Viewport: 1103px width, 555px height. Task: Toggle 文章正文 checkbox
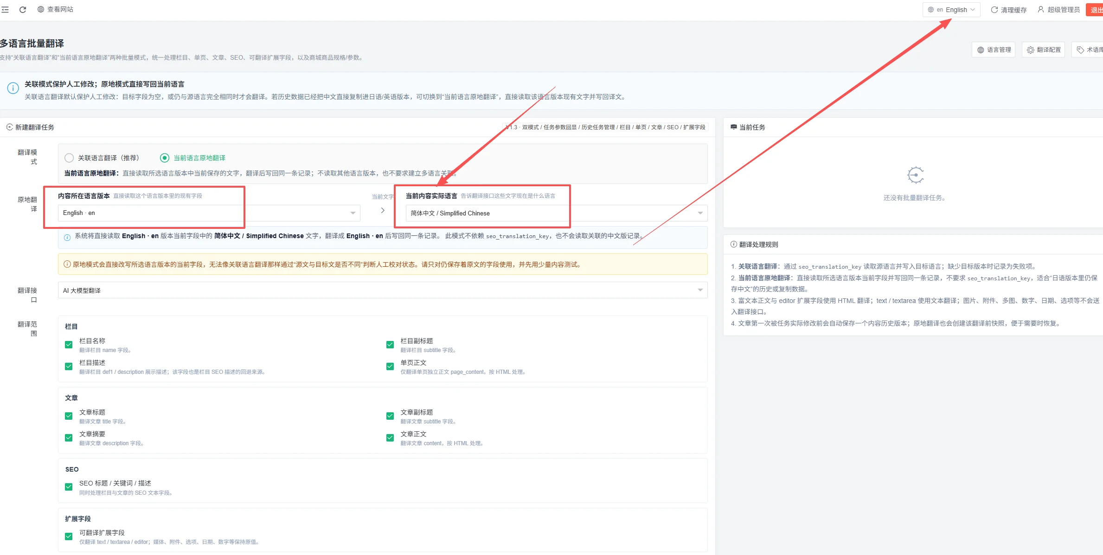(390, 438)
